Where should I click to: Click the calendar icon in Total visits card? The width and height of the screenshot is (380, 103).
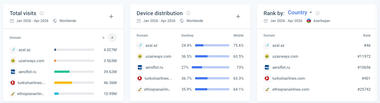click(x=12, y=21)
